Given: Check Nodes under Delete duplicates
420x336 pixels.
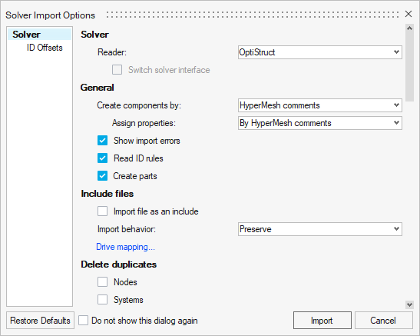Looking at the screenshot, I should click(102, 282).
